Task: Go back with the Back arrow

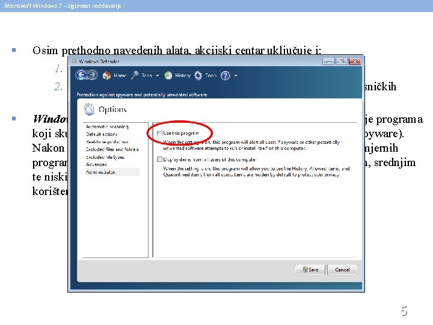Action: pos(81,75)
